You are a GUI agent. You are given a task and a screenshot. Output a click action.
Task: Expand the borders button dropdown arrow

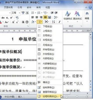pos(42,22)
